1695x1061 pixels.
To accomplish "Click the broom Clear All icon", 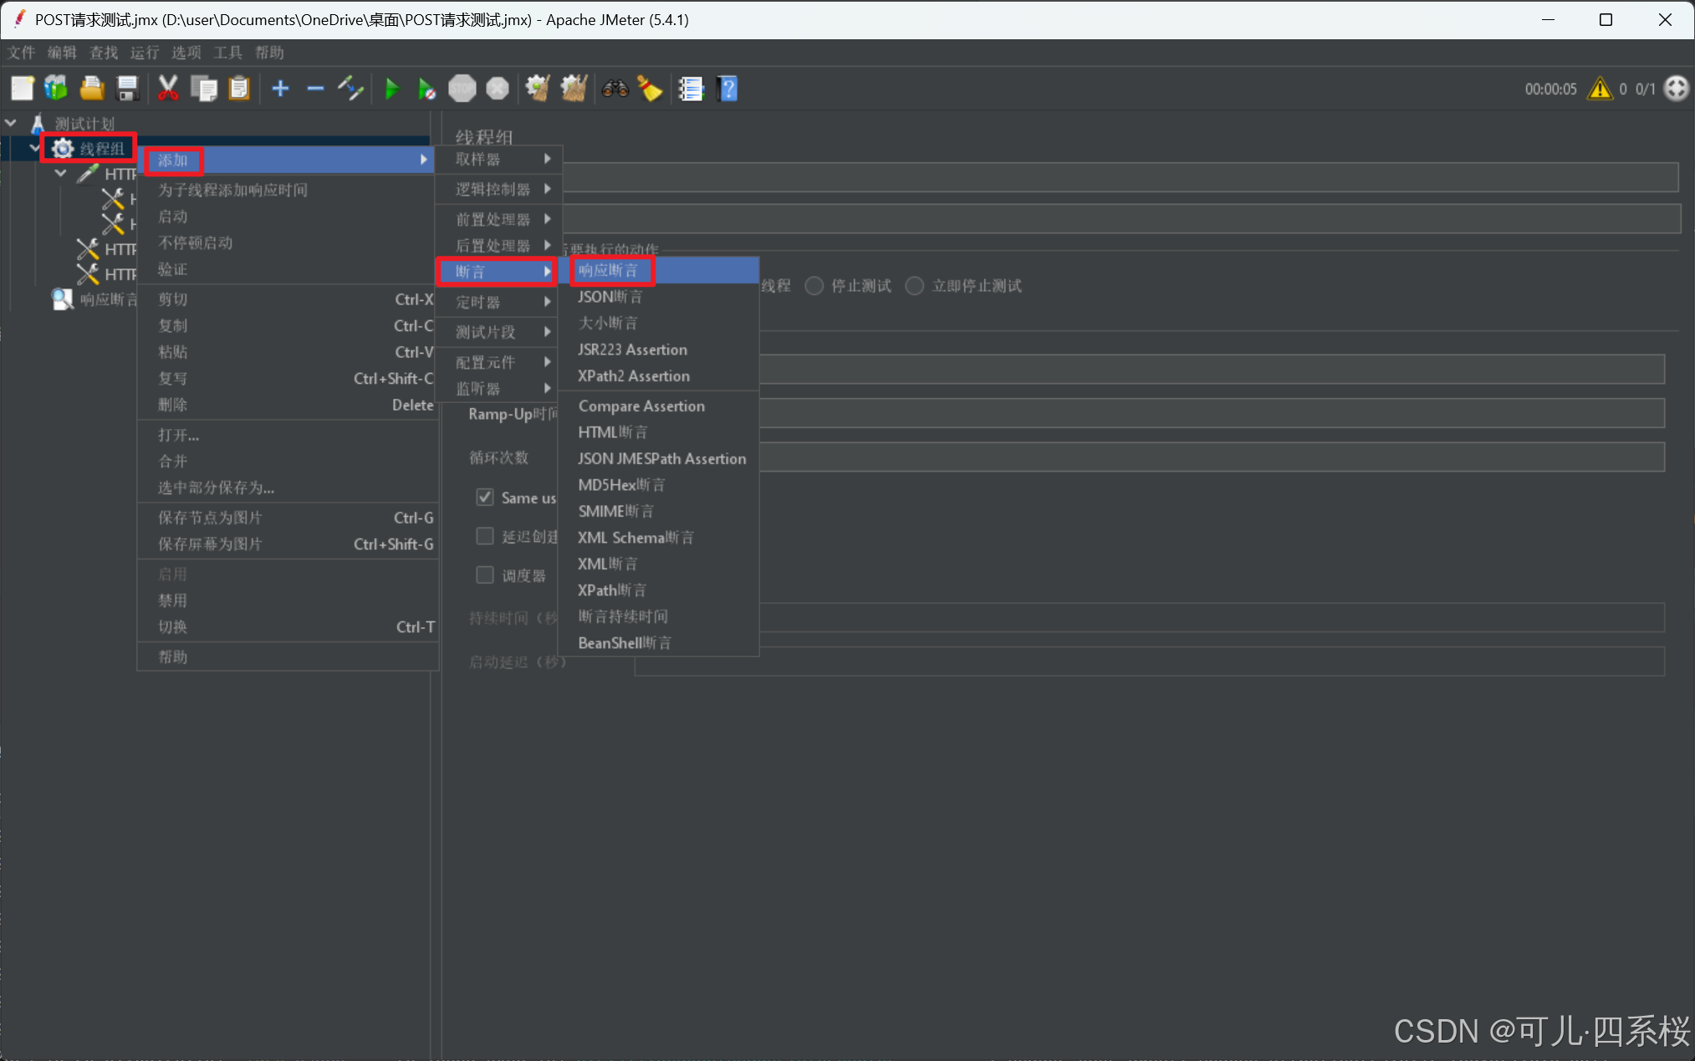I will [x=650, y=89].
